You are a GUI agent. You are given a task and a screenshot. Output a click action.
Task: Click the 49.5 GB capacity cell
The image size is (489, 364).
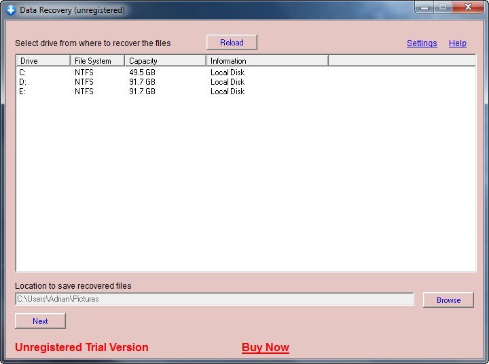pos(142,73)
